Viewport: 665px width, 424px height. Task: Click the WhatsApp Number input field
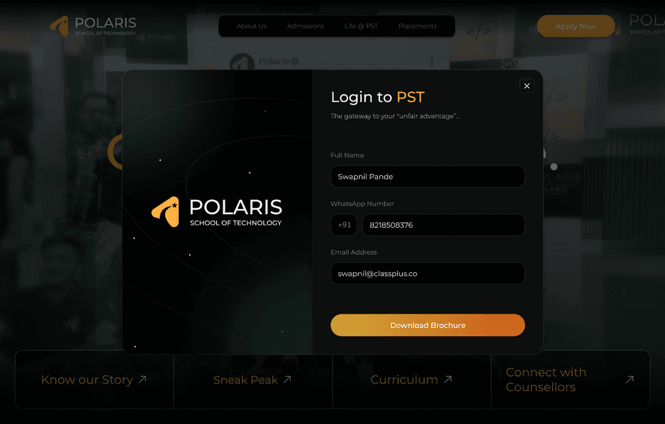click(444, 225)
